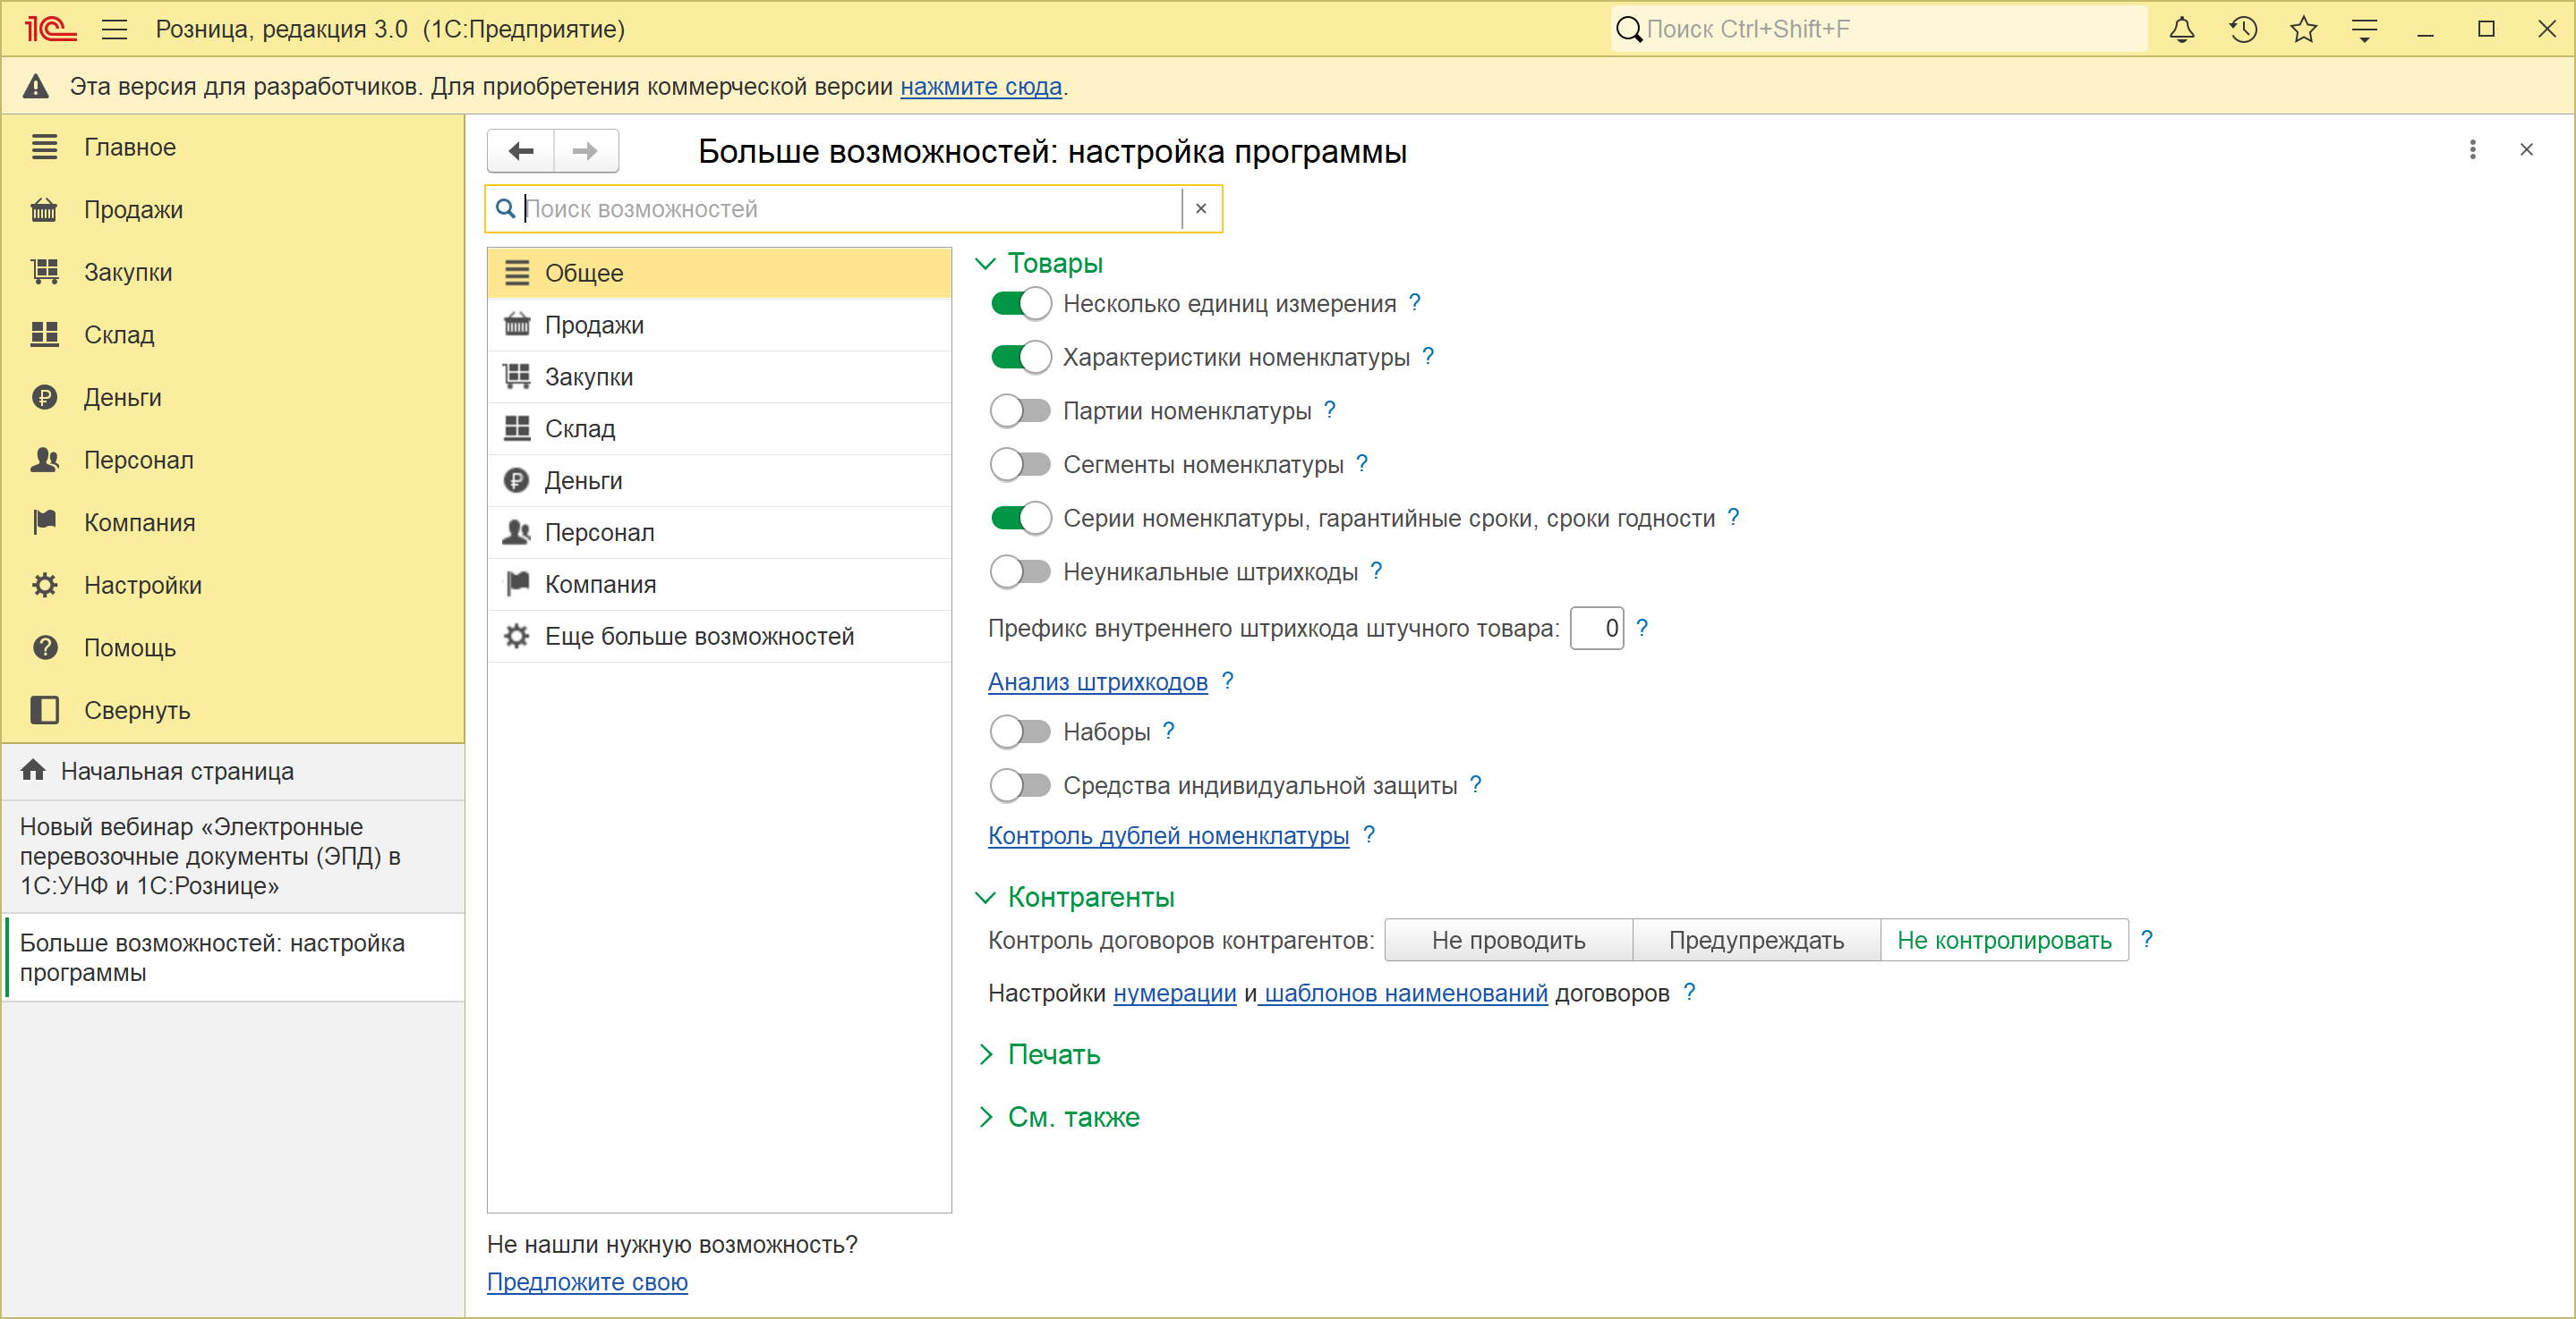Show help for Неуникальные штрихкоды

coord(1376,571)
